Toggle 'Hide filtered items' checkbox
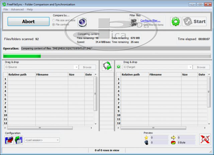The width and height of the screenshot is (214, 155). tap(141, 25)
